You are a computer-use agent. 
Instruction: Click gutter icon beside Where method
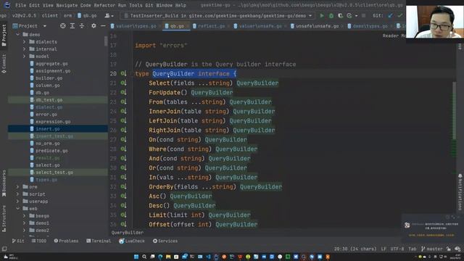123,149
